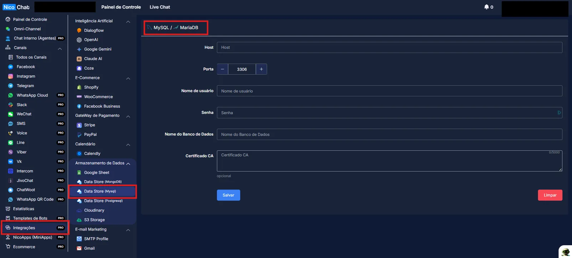Viewport: 572px width, 258px height.
Task: Focus the Senha password field
Action: click(x=389, y=113)
